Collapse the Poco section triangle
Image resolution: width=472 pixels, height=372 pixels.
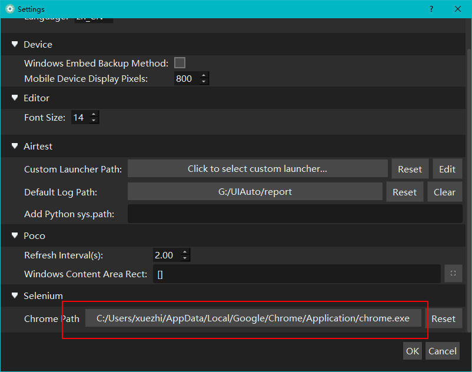pos(15,235)
